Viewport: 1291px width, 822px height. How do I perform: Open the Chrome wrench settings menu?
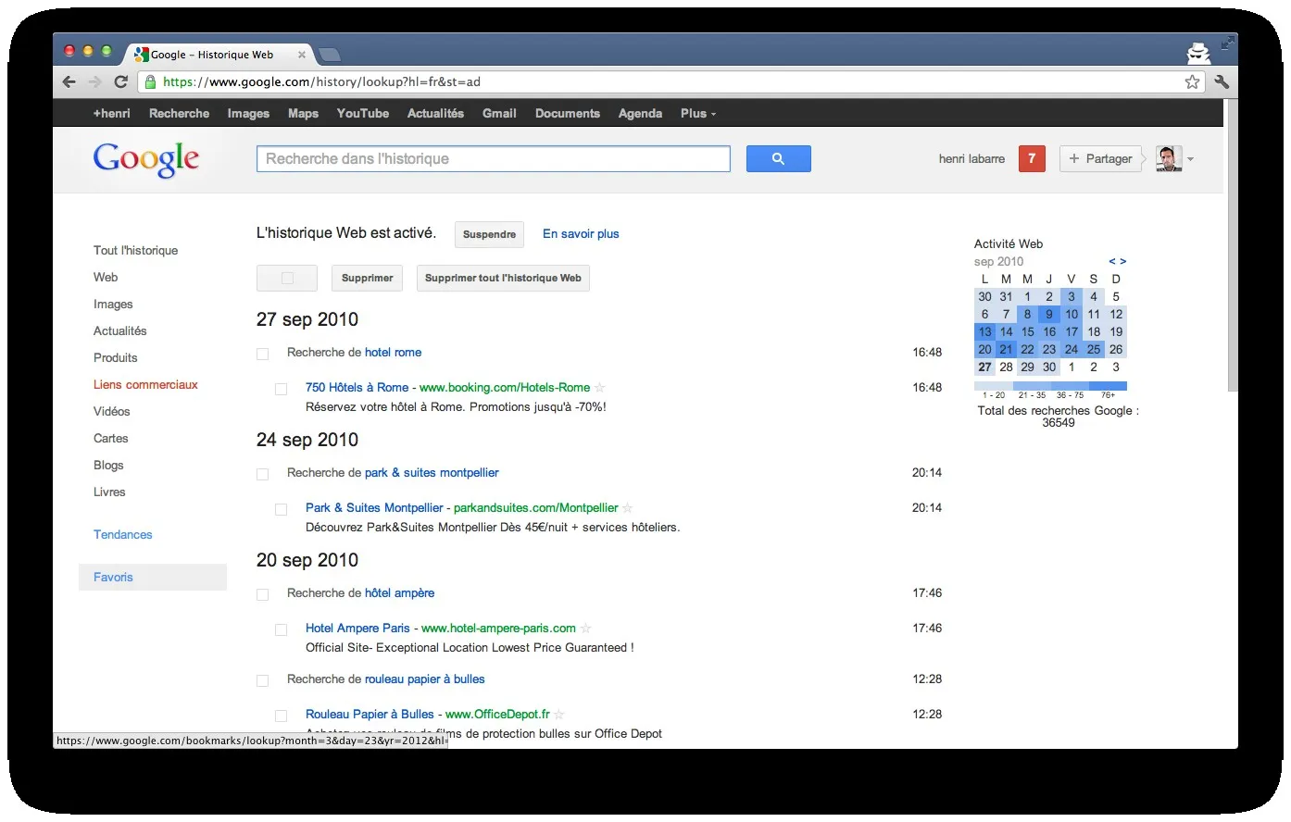point(1222,81)
